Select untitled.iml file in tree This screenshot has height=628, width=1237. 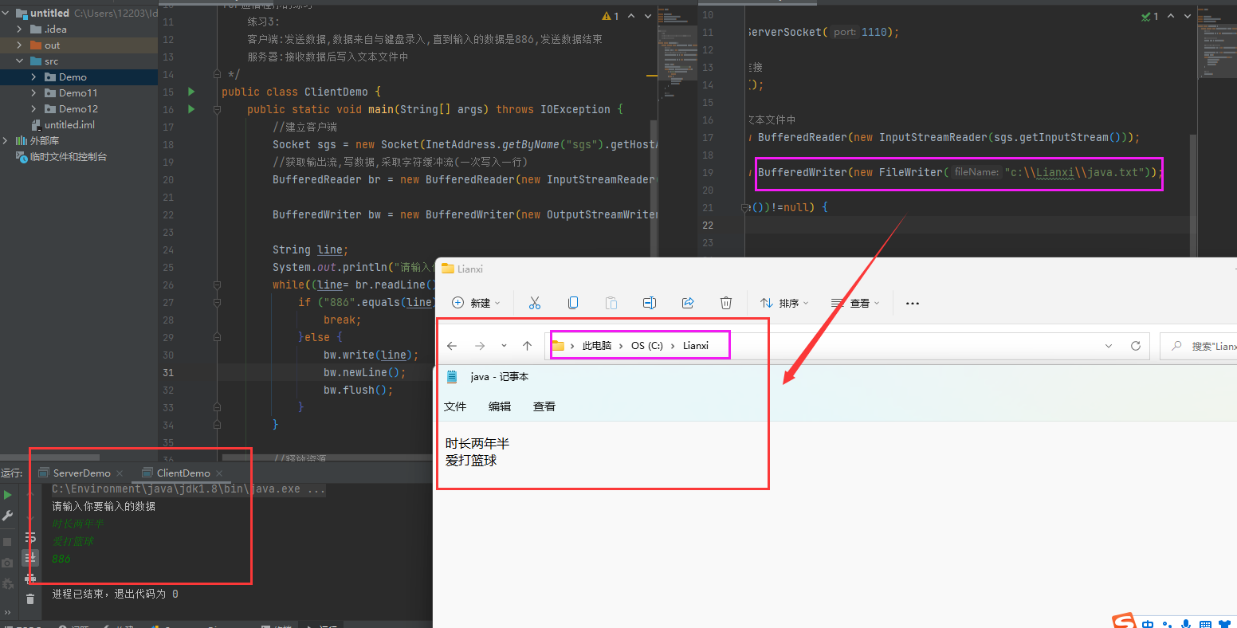[x=63, y=124]
